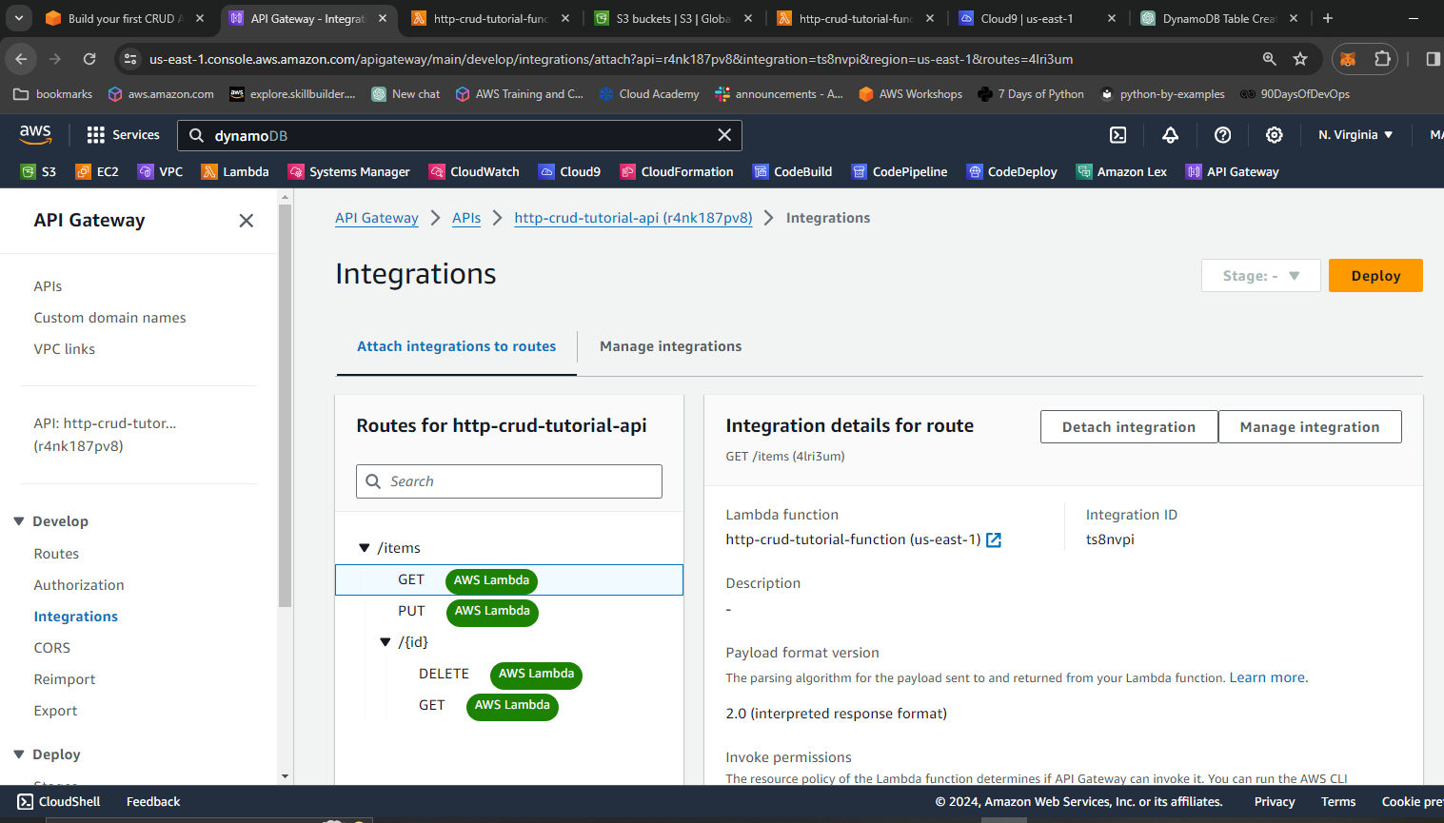Launch CloudShell from the top bar icon
This screenshot has width=1444, height=823.
(x=1118, y=135)
